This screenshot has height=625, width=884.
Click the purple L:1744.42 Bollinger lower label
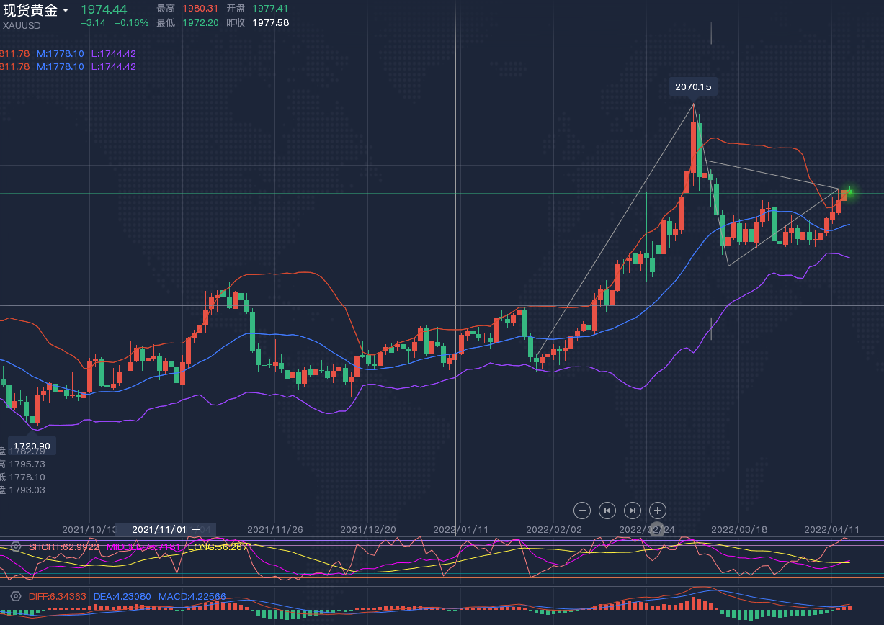coord(113,53)
